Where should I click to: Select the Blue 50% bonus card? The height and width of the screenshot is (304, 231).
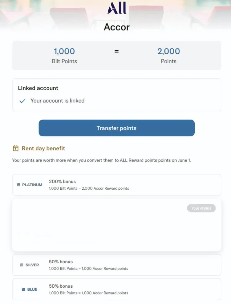116,289
